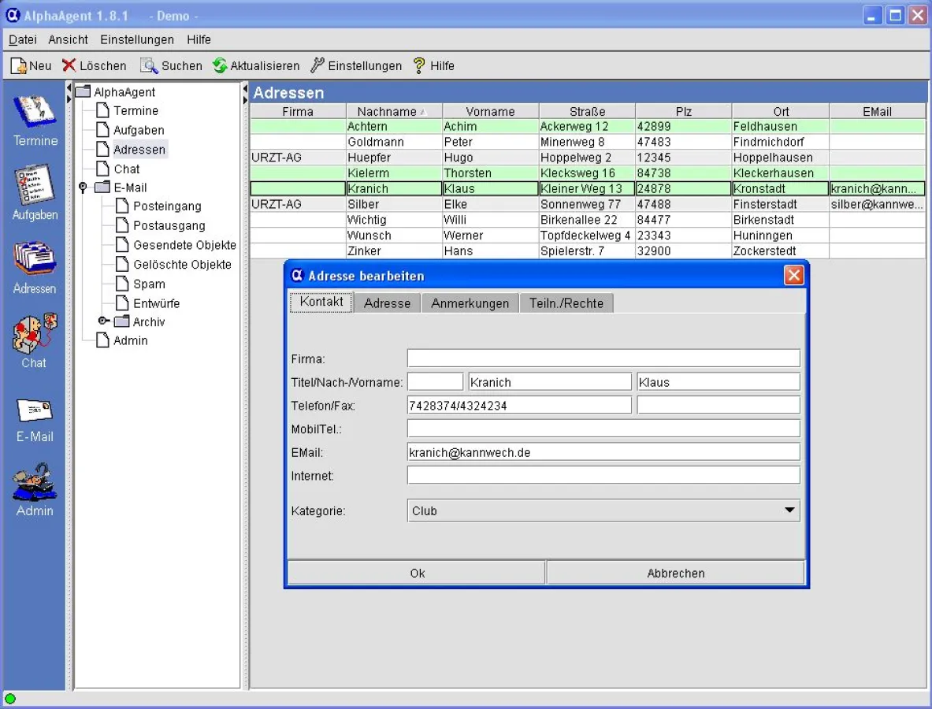Click the Termine sidebar icon
Image resolution: width=932 pixels, height=709 pixels.
(35, 111)
